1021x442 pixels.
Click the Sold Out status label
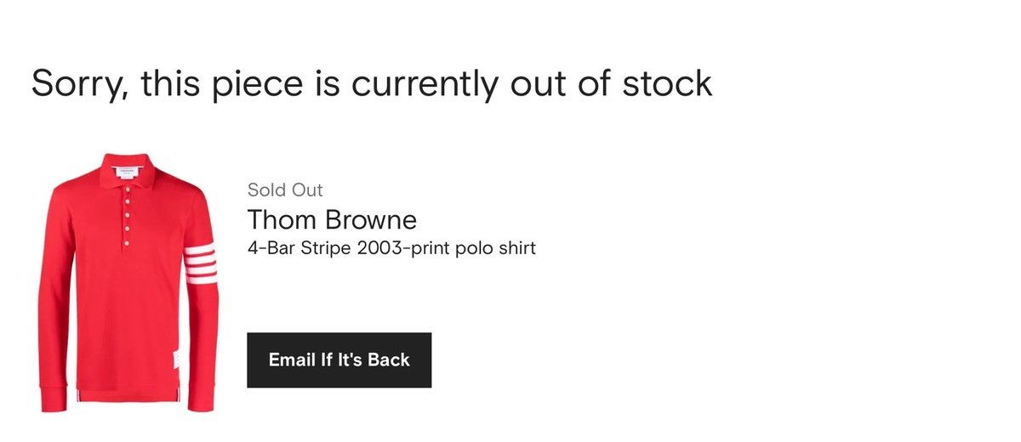coord(285,190)
